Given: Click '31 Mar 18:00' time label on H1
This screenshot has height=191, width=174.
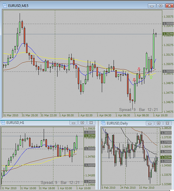Looking at the screenshot, I should coord(47,188).
